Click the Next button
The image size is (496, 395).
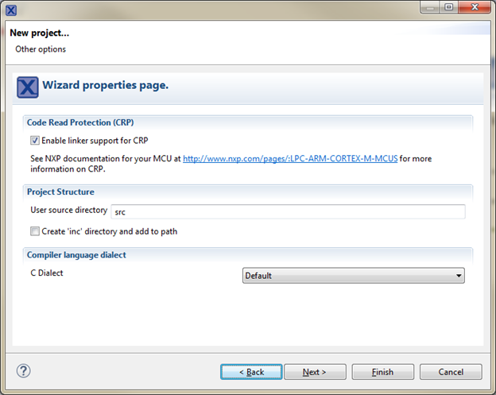point(314,372)
